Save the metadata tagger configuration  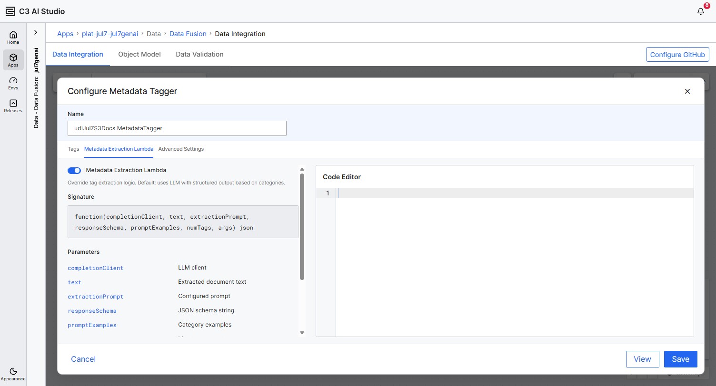[680, 359]
